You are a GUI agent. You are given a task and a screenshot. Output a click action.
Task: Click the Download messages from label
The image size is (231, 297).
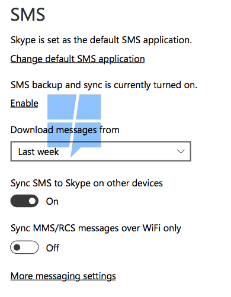65,130
